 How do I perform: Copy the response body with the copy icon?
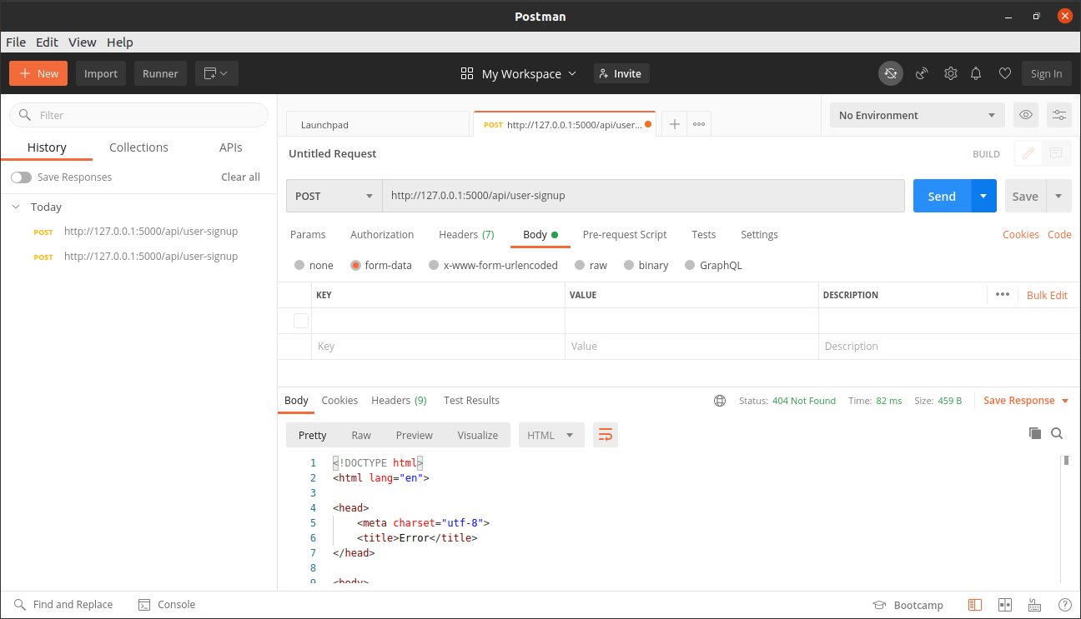point(1035,433)
